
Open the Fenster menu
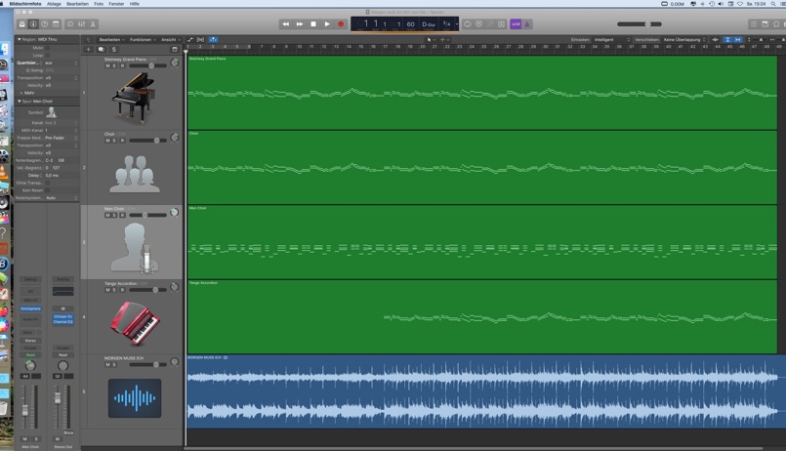click(x=117, y=4)
